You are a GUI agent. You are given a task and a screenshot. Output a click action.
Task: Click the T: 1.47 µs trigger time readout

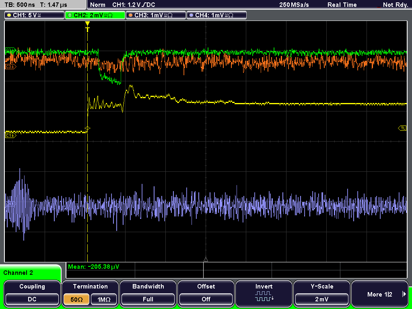(54, 5)
